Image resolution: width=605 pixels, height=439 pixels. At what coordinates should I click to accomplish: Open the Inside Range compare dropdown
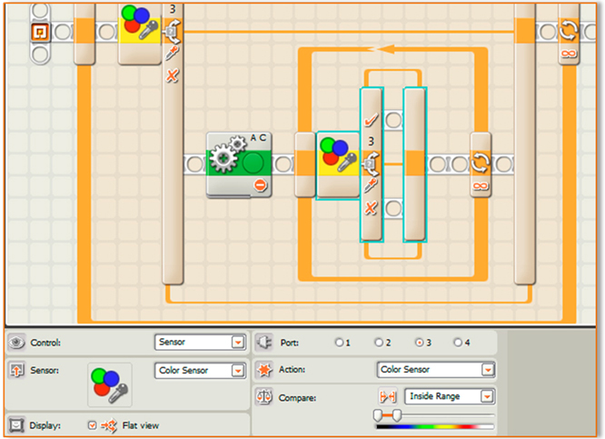488,397
